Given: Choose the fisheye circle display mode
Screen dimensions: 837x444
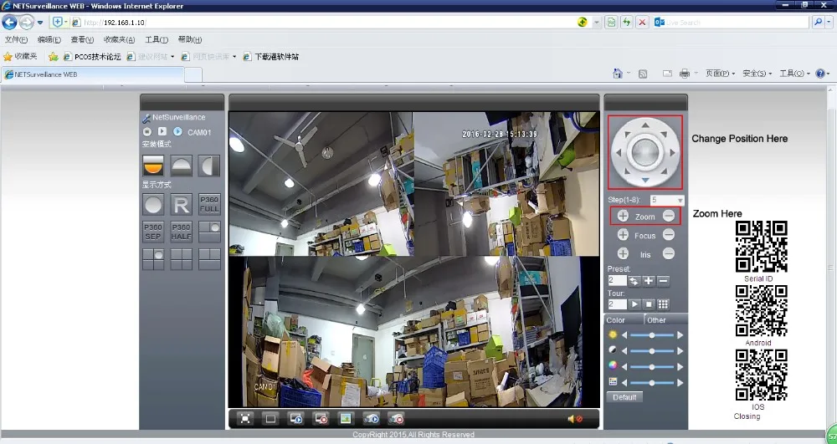Looking at the screenshot, I should 153,205.
